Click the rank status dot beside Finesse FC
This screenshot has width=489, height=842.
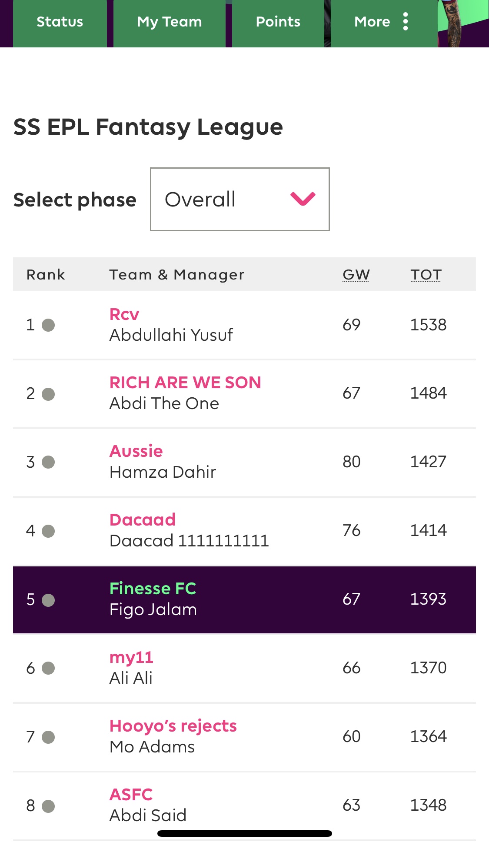pos(48,600)
